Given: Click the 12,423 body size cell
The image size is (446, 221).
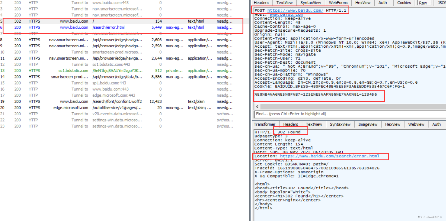Looking at the screenshot, I should (x=155, y=101).
